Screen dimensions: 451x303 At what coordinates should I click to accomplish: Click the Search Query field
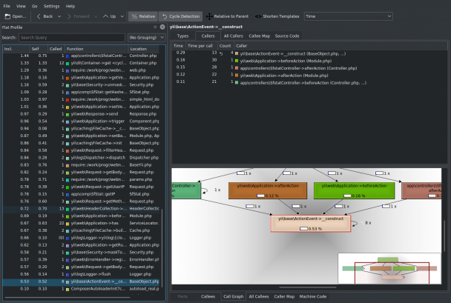(x=72, y=38)
